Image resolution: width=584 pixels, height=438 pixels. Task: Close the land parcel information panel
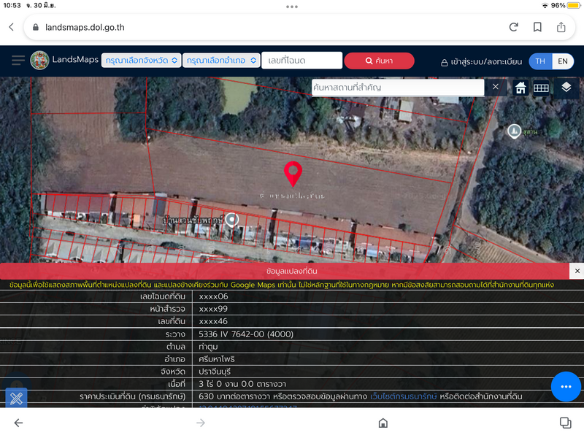(577, 271)
